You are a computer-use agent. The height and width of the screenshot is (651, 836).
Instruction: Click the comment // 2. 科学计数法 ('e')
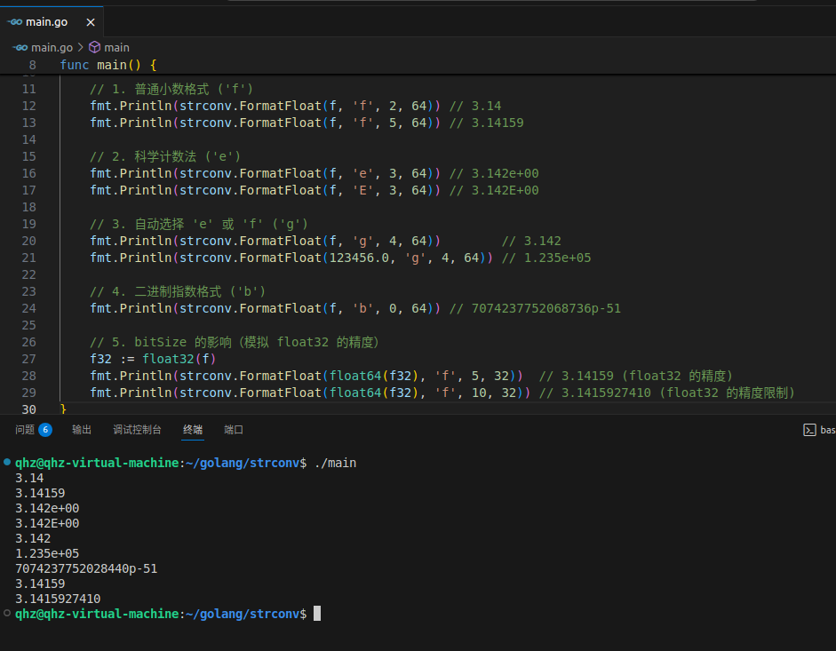[x=165, y=156]
